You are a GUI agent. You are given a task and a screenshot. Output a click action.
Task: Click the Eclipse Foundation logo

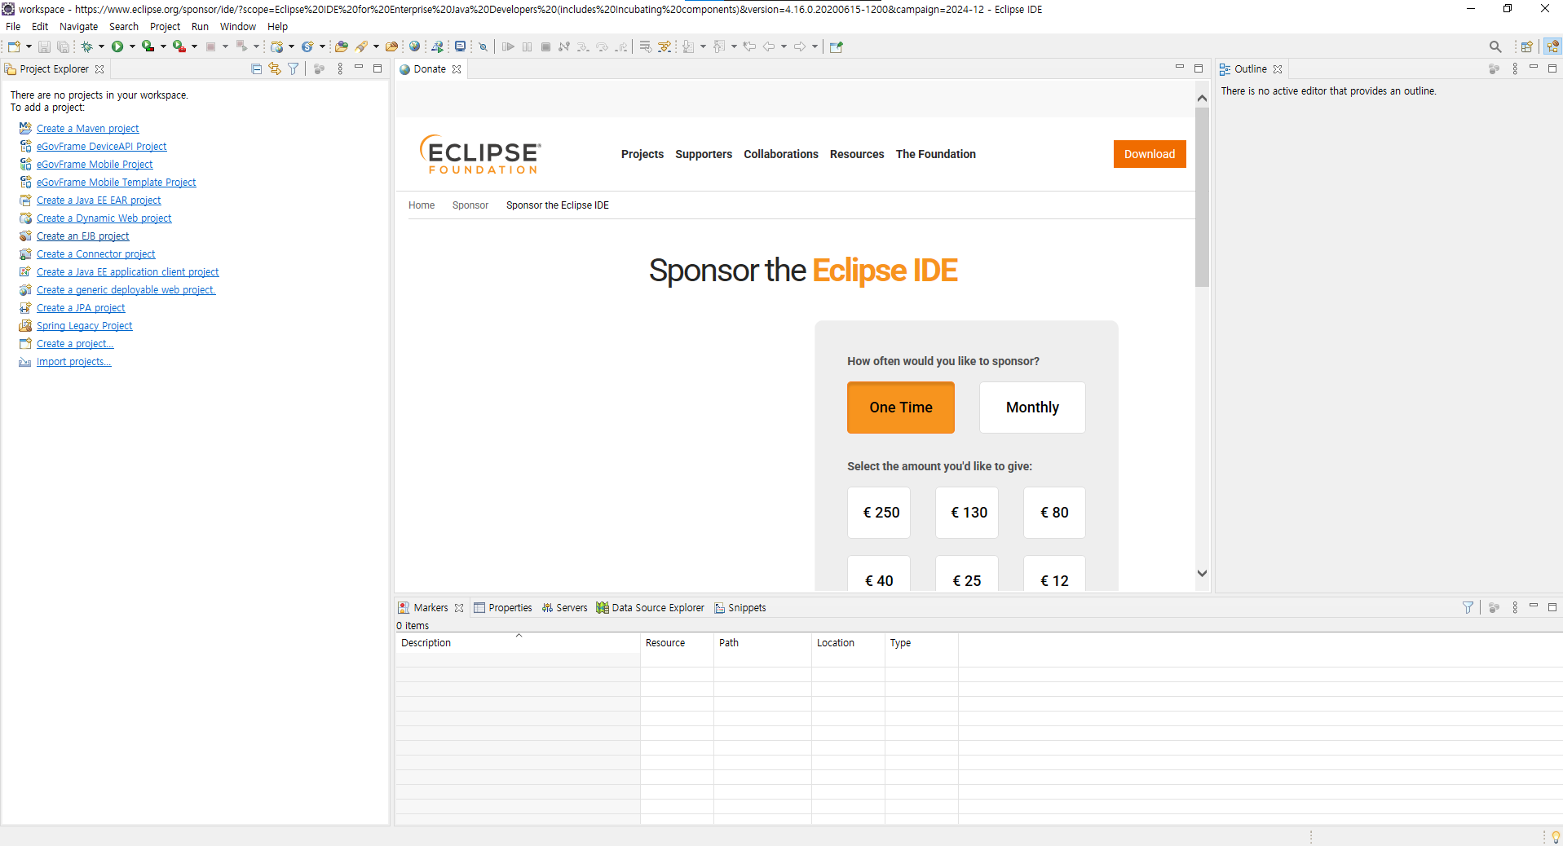point(480,154)
